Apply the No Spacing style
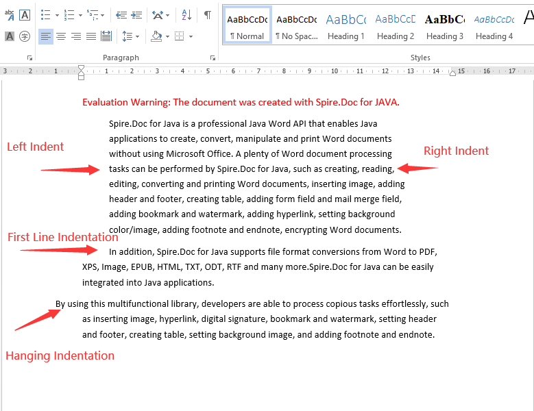This screenshot has height=411, width=534. pos(297,25)
